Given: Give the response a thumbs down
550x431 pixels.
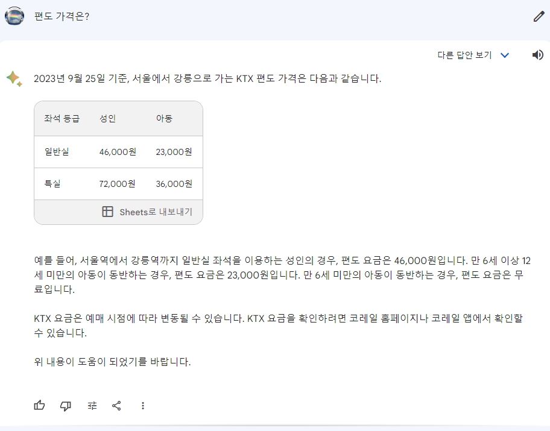Looking at the screenshot, I should [x=66, y=406].
